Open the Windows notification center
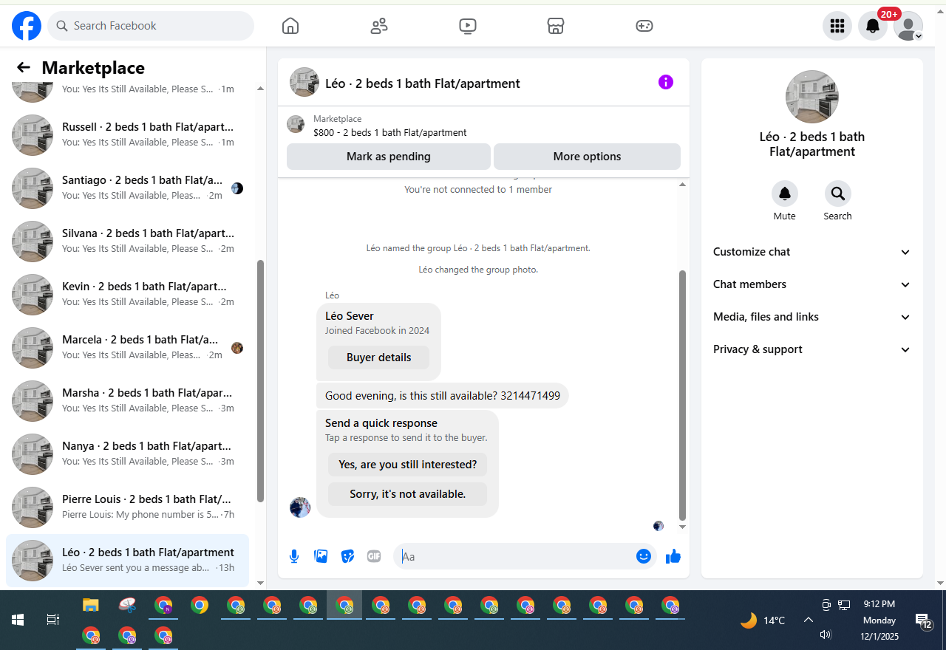 point(923,621)
